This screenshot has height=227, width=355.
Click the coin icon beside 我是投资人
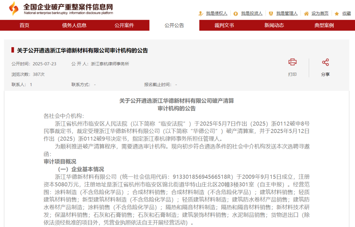click(236, 14)
